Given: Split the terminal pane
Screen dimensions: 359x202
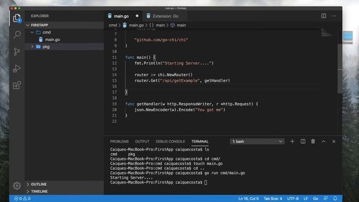Looking at the screenshot, I should tap(303, 141).
